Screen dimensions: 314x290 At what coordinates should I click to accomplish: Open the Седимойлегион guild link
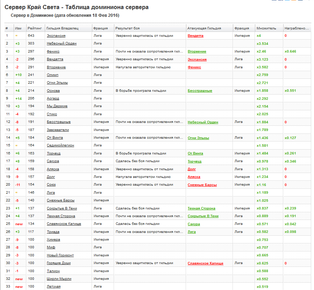(60, 145)
